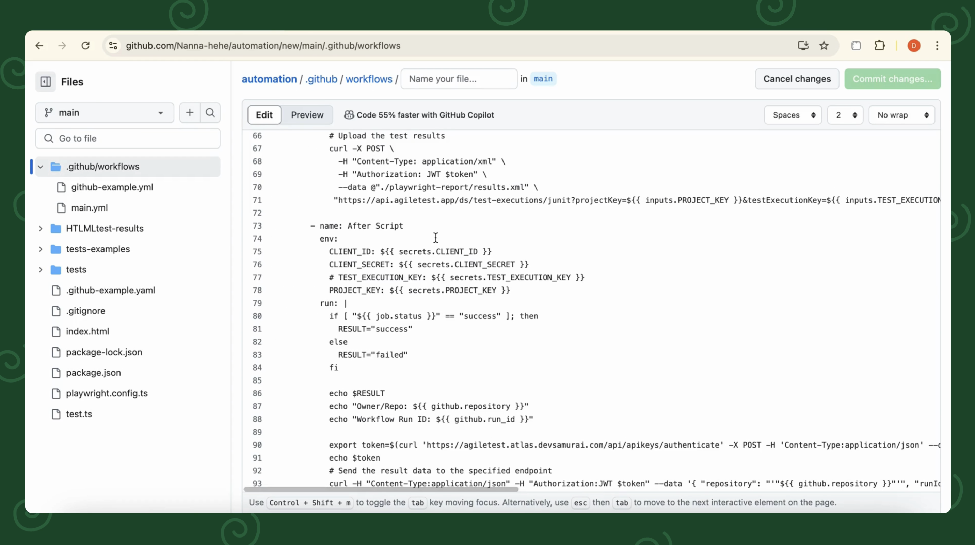Click the install site icon in address bar
The image size is (975, 545).
pos(803,45)
